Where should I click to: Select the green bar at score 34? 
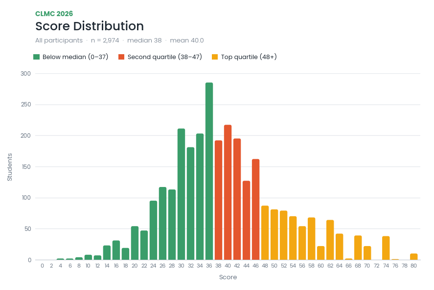(200, 197)
